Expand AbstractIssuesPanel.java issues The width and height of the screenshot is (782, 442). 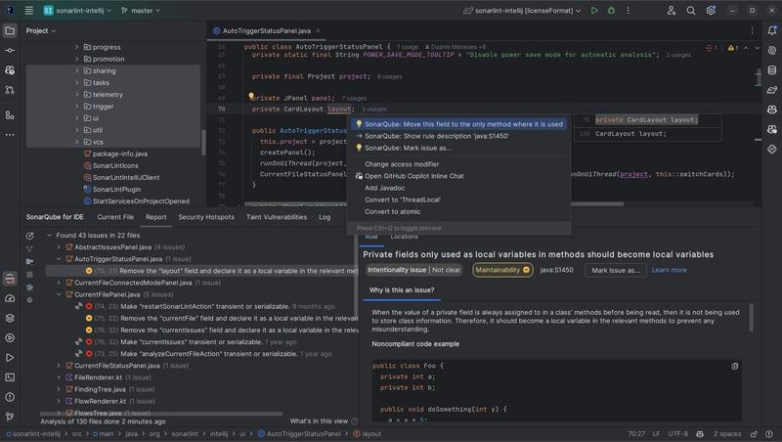59,247
